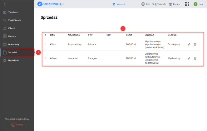Screen dimensions: 207x131
Task: Click 'Kowalski' surname cell
Action: 73,58
